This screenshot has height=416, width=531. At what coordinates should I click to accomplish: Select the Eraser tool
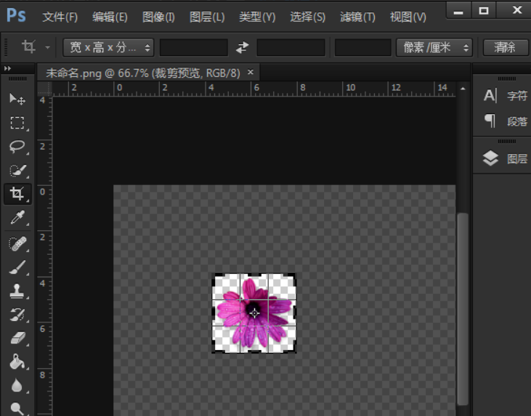pyautogui.click(x=17, y=338)
